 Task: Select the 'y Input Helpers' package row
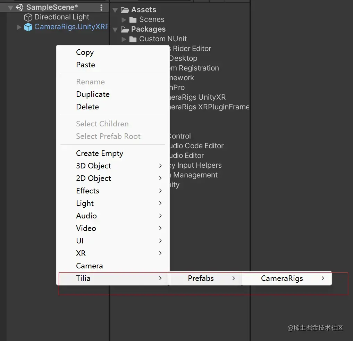(195, 165)
